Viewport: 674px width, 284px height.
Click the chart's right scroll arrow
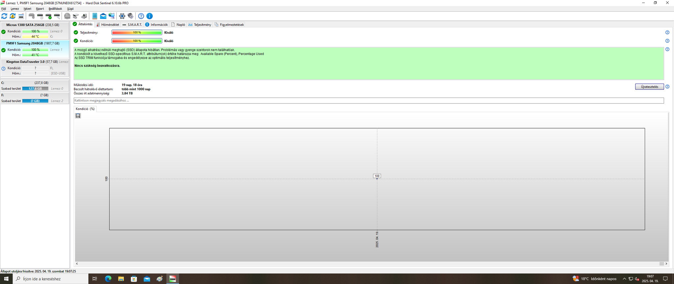(666, 264)
